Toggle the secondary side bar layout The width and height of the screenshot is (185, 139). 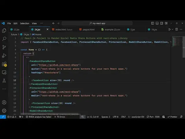pyautogui.click(x=162, y=23)
